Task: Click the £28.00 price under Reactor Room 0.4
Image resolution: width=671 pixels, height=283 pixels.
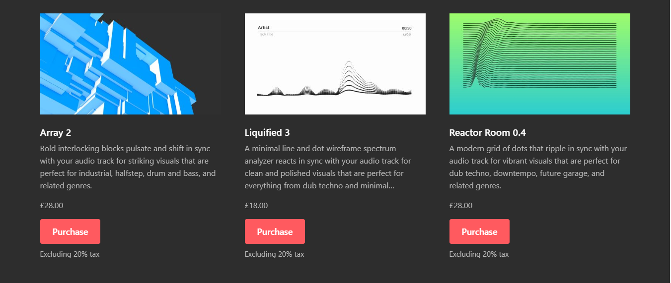Action: pyautogui.click(x=461, y=206)
